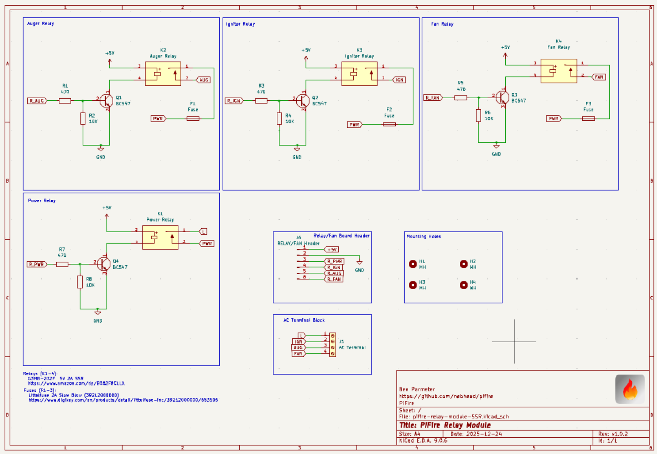Screen dimensions: 657x454
Task: Click the PiFire flame logo
Action: (x=630, y=389)
